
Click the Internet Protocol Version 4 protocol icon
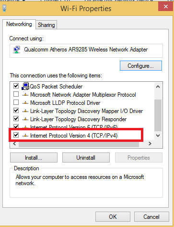[x=25, y=136]
